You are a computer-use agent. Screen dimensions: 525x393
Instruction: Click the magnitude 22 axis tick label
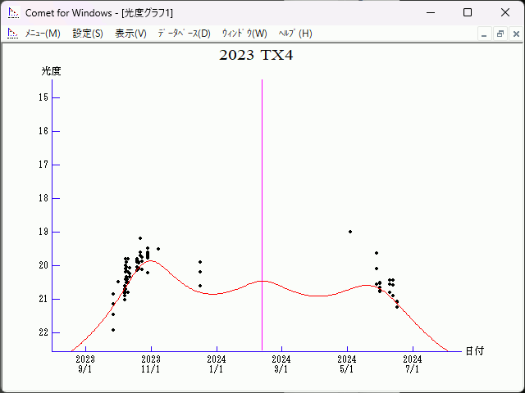tap(43, 332)
